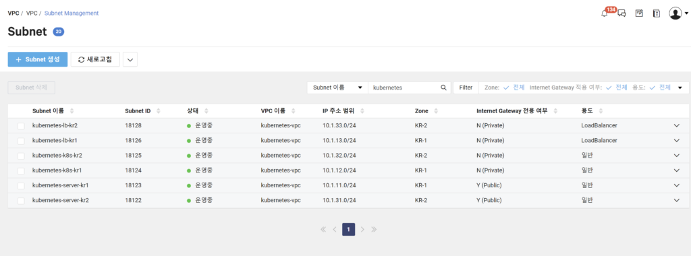Image resolution: width=691 pixels, height=256 pixels.
Task: Click the subnet count badge 20
Action: [x=59, y=32]
